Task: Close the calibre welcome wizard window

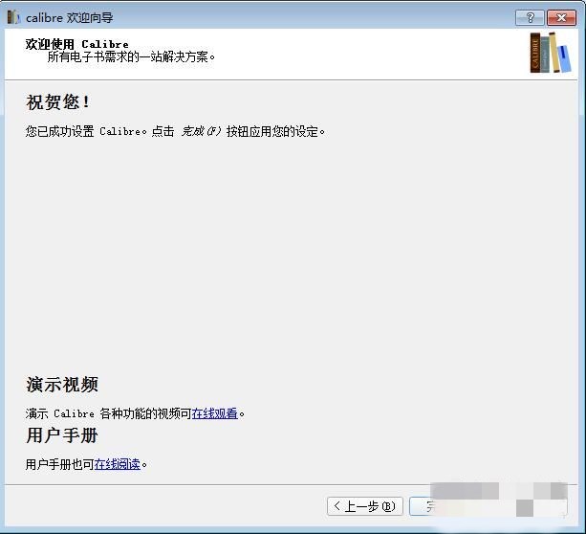Action: (x=561, y=17)
